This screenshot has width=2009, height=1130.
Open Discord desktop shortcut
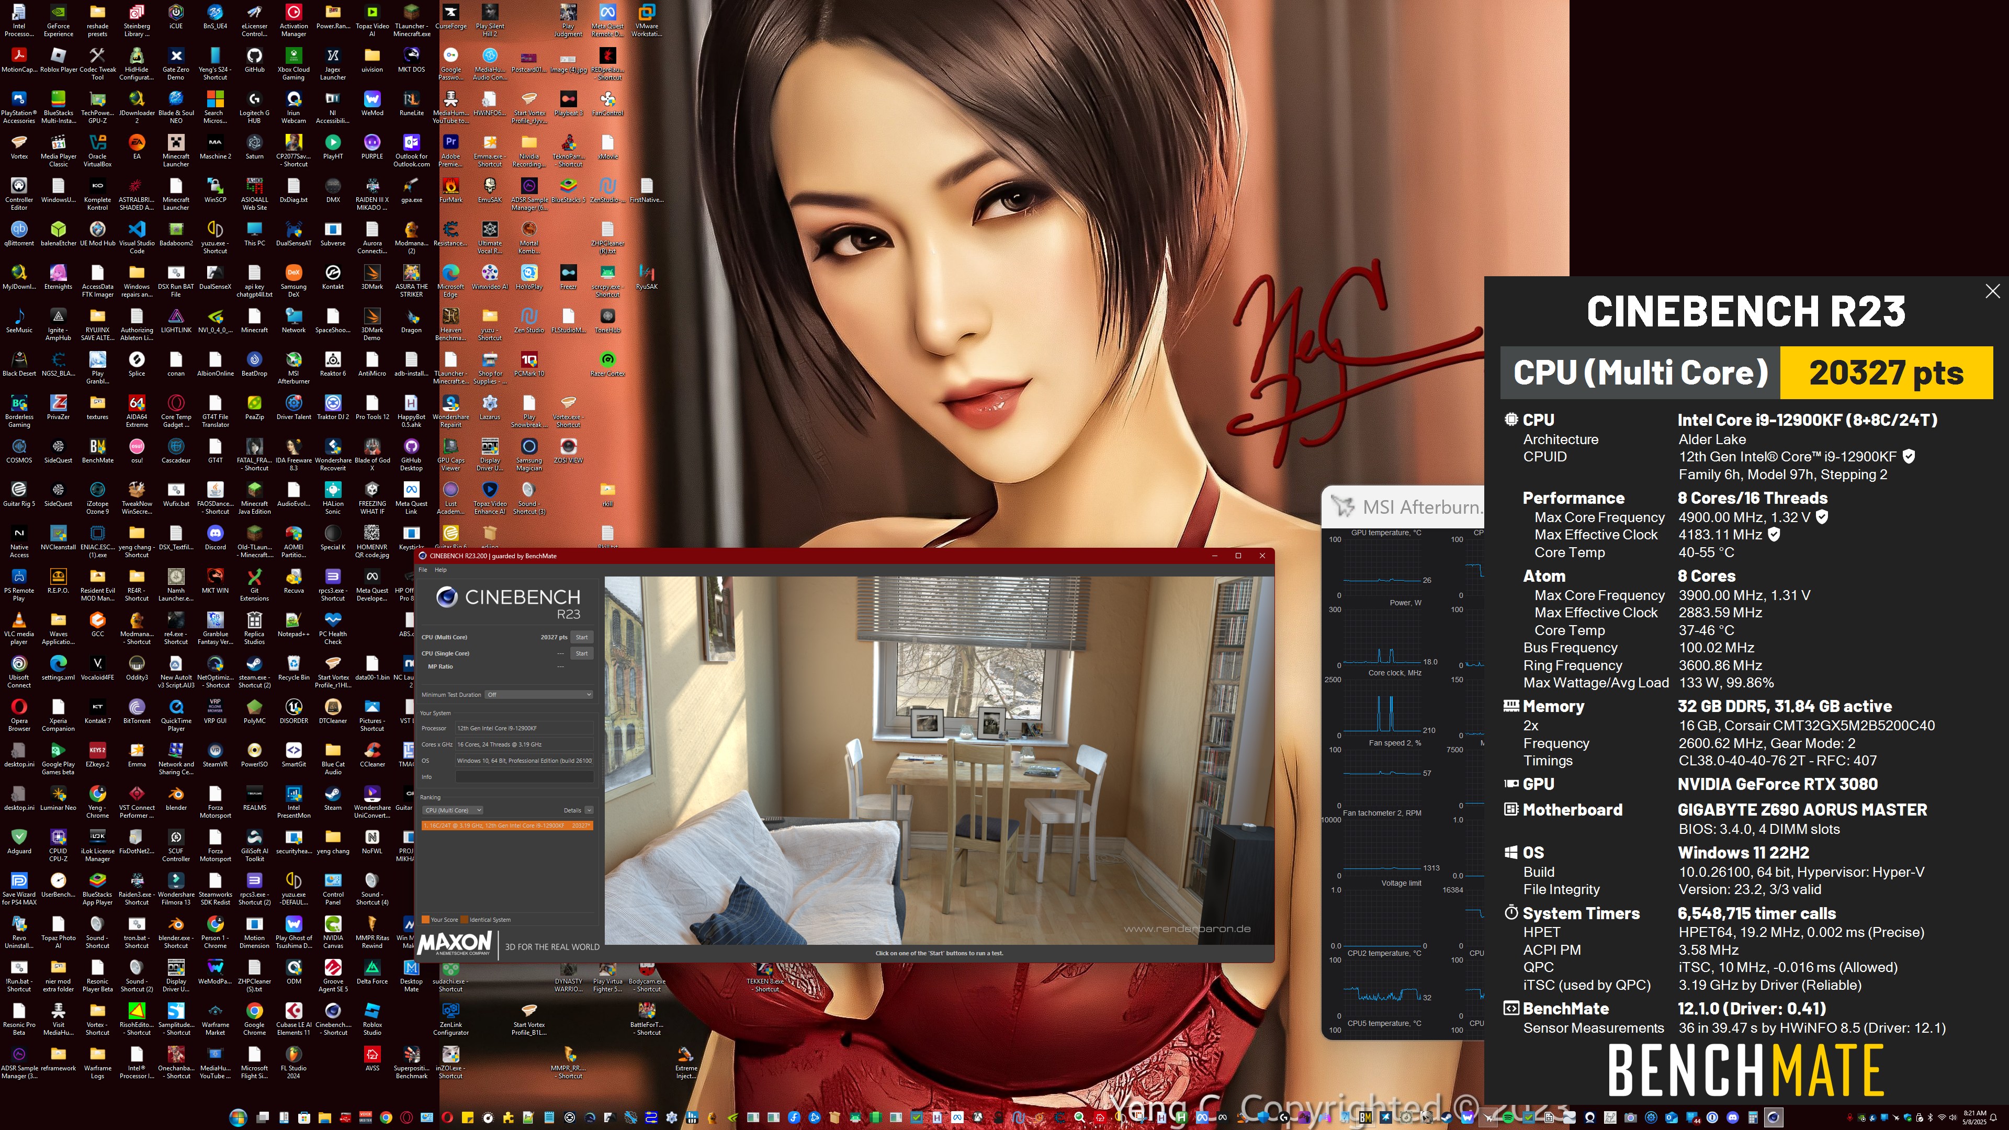click(215, 537)
